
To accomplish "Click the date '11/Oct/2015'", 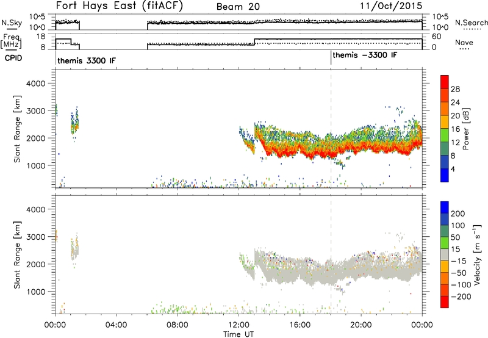I will (391, 6).
